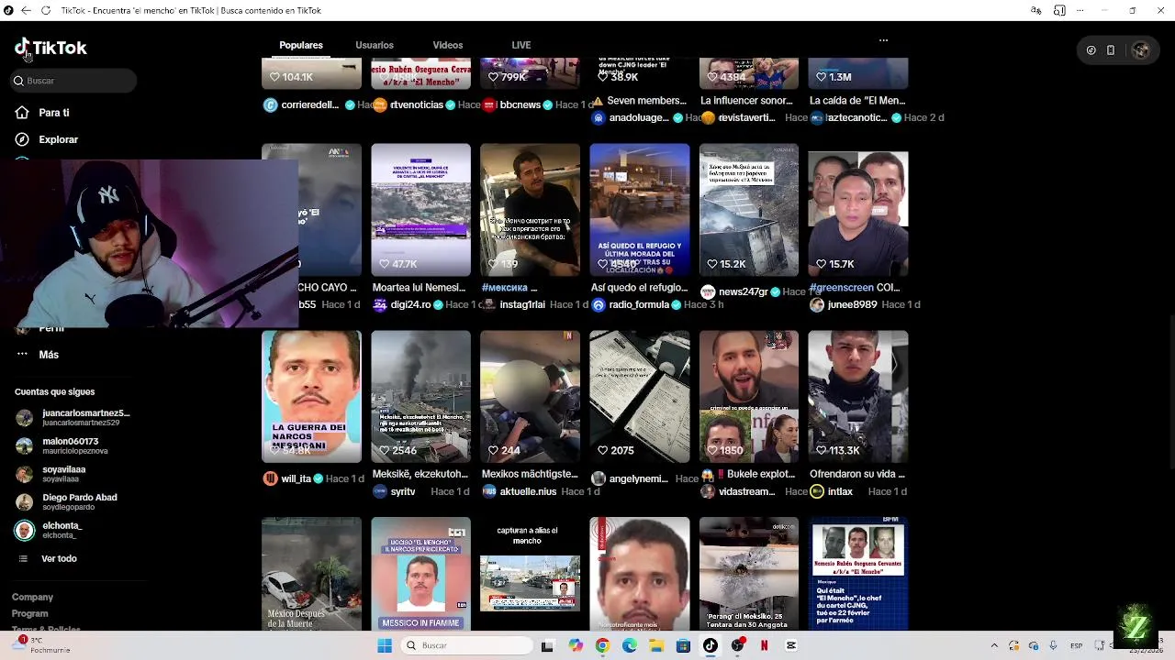Open the digi24.ro author profile
The height and width of the screenshot is (660, 1175).
(x=410, y=304)
